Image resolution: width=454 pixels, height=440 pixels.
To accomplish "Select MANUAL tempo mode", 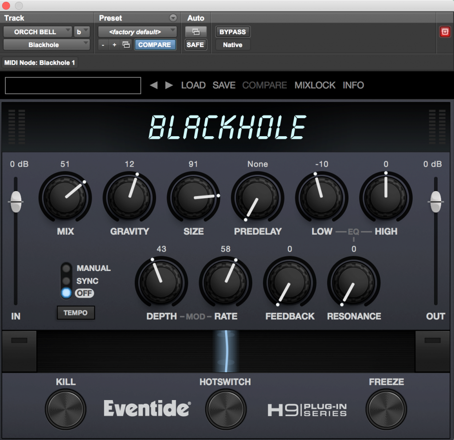I will 67,268.
